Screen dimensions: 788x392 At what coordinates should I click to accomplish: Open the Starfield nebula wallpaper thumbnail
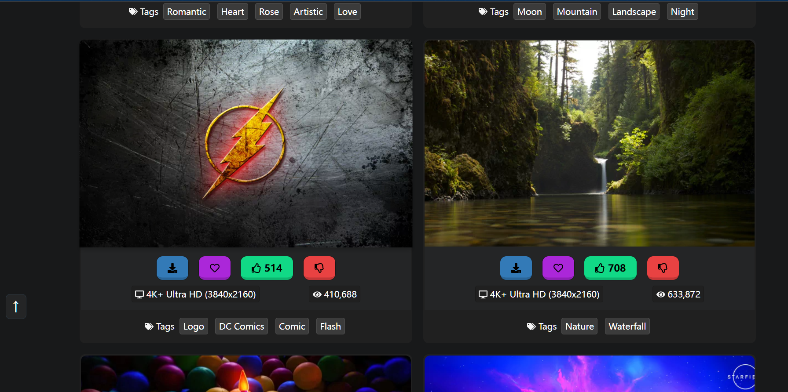click(590, 374)
